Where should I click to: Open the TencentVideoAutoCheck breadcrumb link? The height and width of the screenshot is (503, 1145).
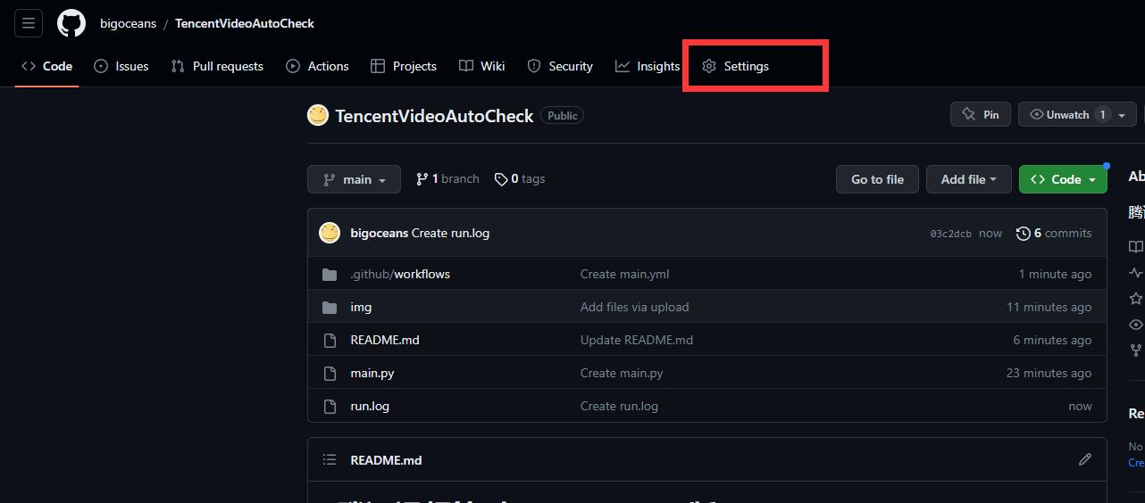click(x=245, y=23)
